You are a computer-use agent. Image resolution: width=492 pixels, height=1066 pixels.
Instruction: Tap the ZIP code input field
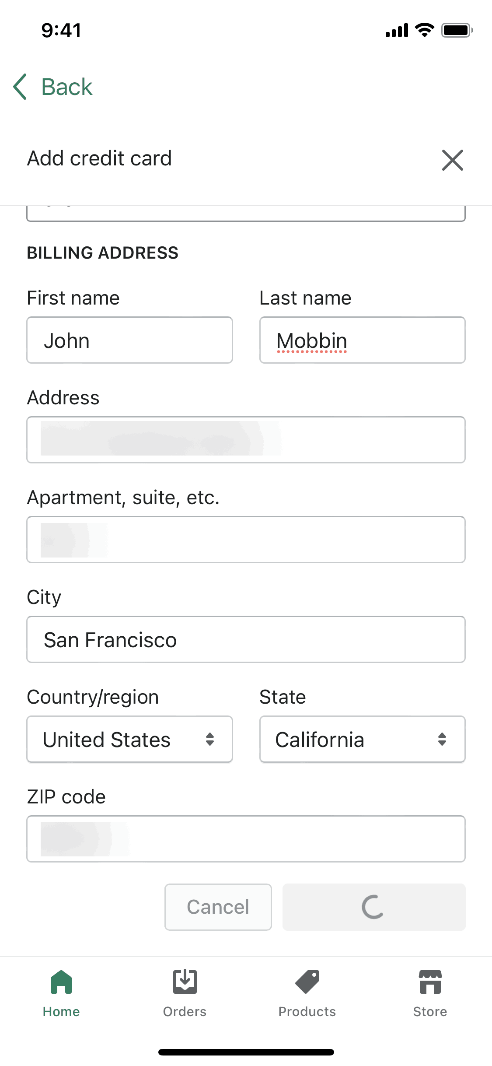click(x=246, y=839)
